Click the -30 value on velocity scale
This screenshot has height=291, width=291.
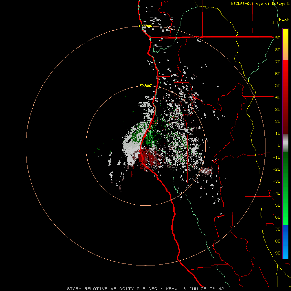coord(276,181)
